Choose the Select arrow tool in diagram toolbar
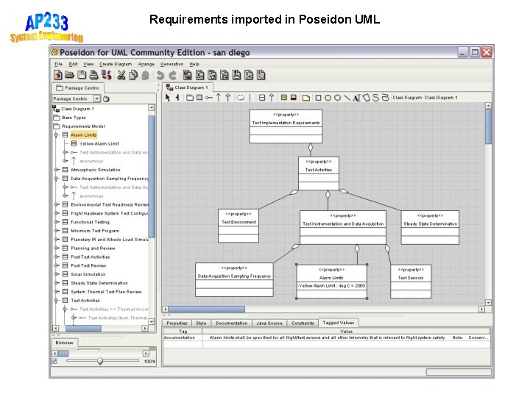 pyautogui.click(x=167, y=98)
